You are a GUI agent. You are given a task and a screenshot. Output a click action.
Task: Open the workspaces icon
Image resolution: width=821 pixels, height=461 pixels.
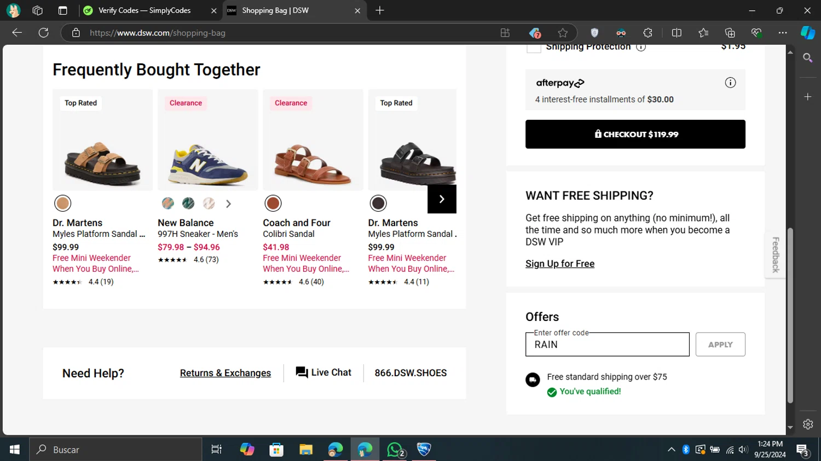(x=37, y=10)
